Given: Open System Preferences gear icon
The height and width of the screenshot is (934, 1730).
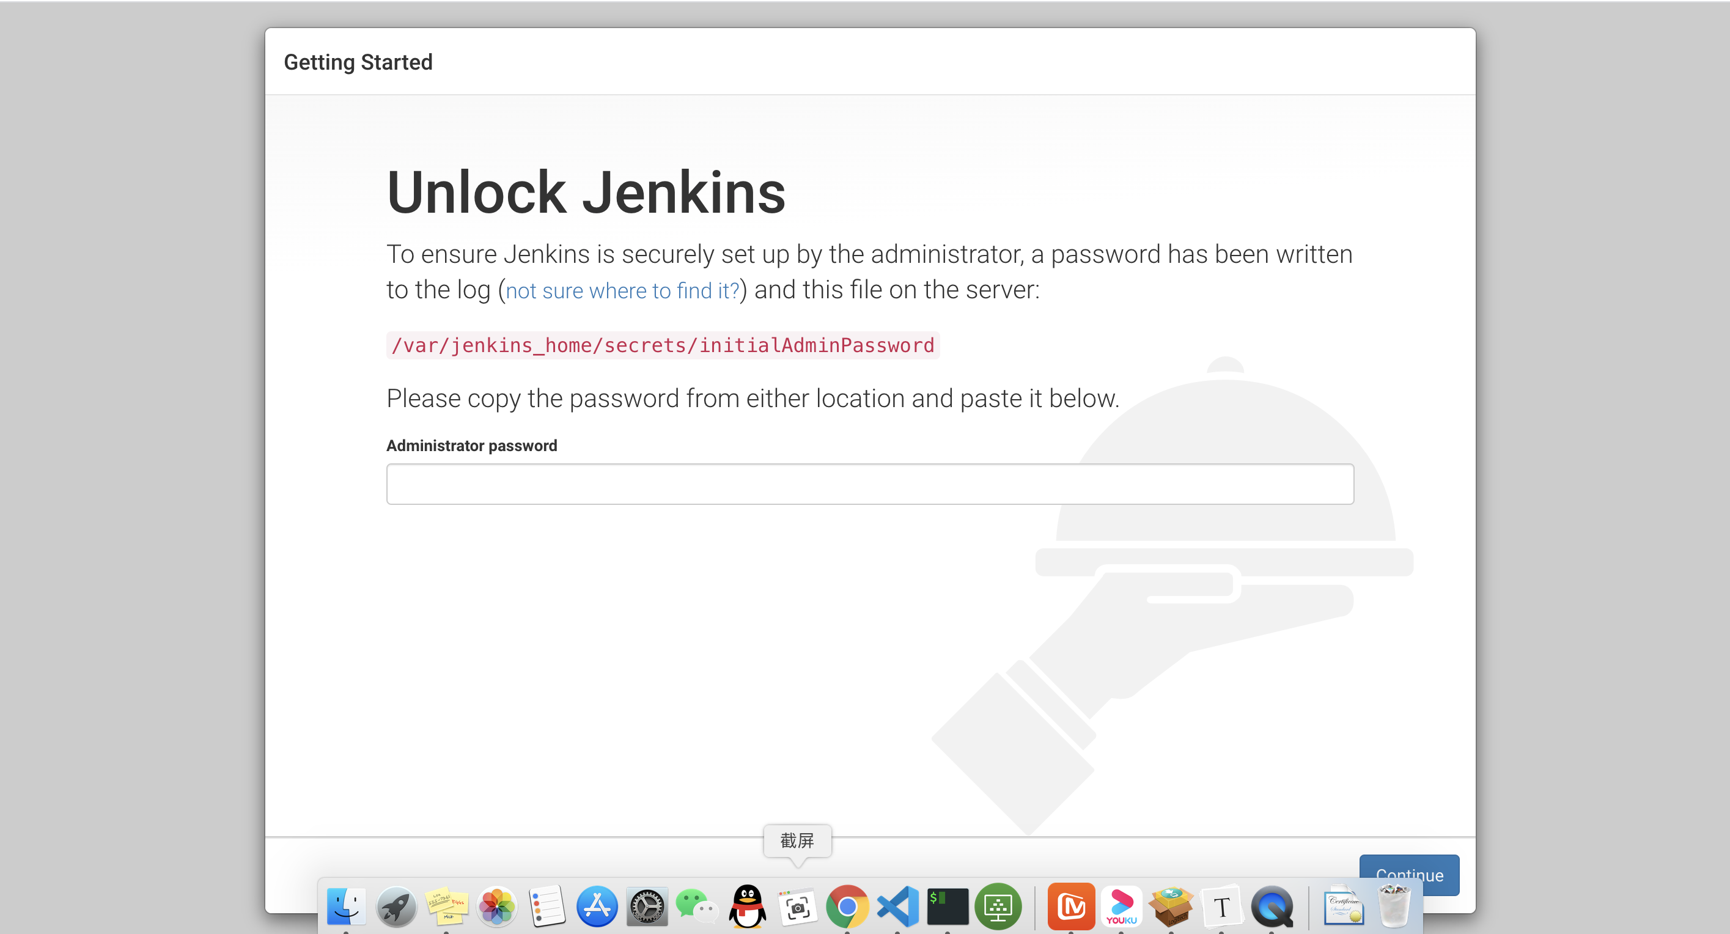Looking at the screenshot, I should 647,906.
